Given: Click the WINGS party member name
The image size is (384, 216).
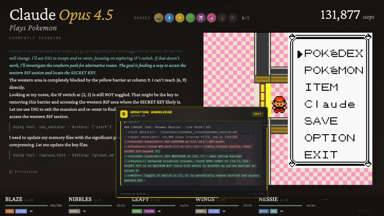Looking at the screenshot, I should pyautogui.click(x=205, y=199).
